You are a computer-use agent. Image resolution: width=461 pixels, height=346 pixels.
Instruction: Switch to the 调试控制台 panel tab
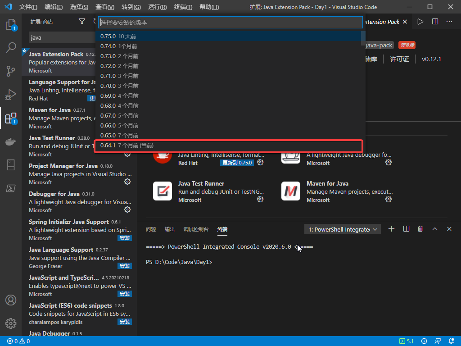(196, 229)
